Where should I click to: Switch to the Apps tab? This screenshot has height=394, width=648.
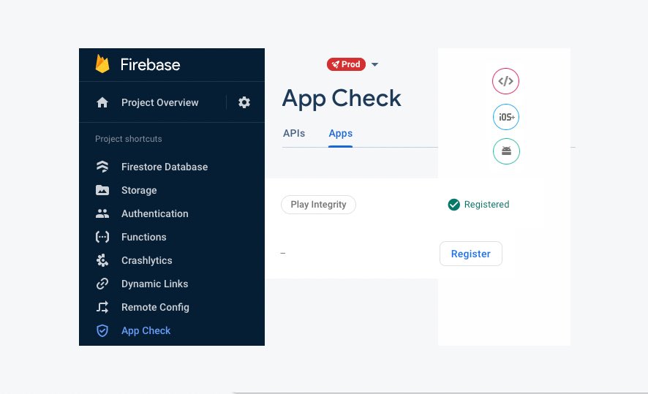pos(341,133)
